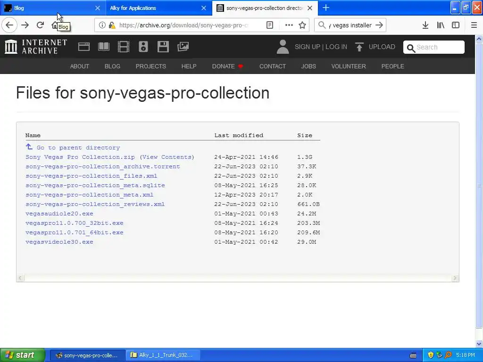Open sony-vegas-pro-collection_meta.xml
Viewport: 483px width, 362px height.
click(x=89, y=195)
